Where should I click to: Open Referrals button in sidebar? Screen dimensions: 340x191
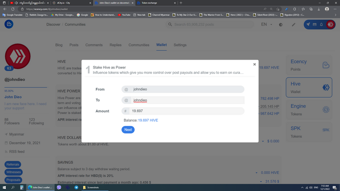(x=13, y=164)
